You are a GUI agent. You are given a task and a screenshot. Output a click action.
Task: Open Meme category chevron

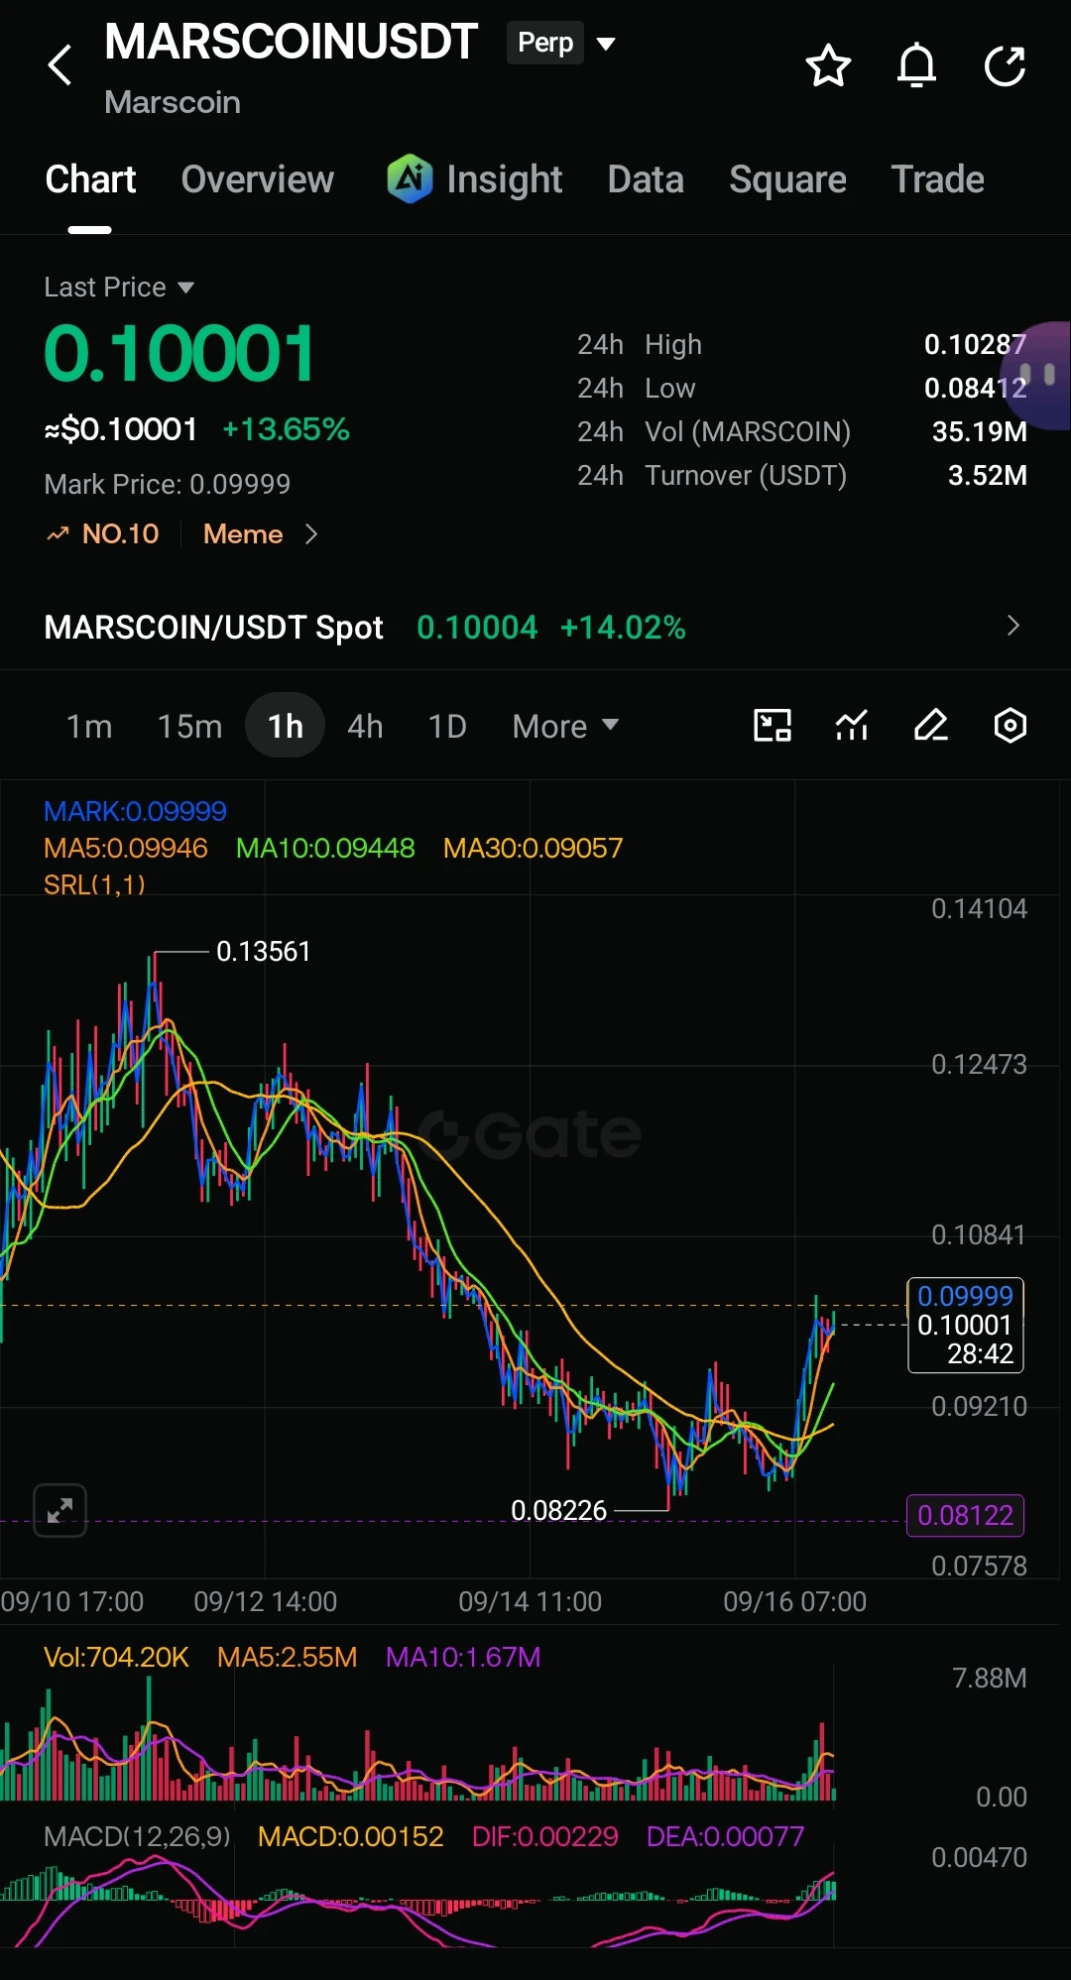311,534
